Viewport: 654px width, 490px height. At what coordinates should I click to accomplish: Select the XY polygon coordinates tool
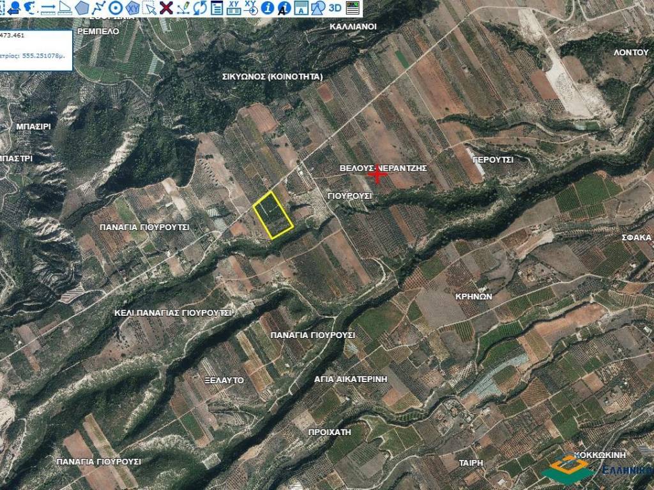[132, 8]
